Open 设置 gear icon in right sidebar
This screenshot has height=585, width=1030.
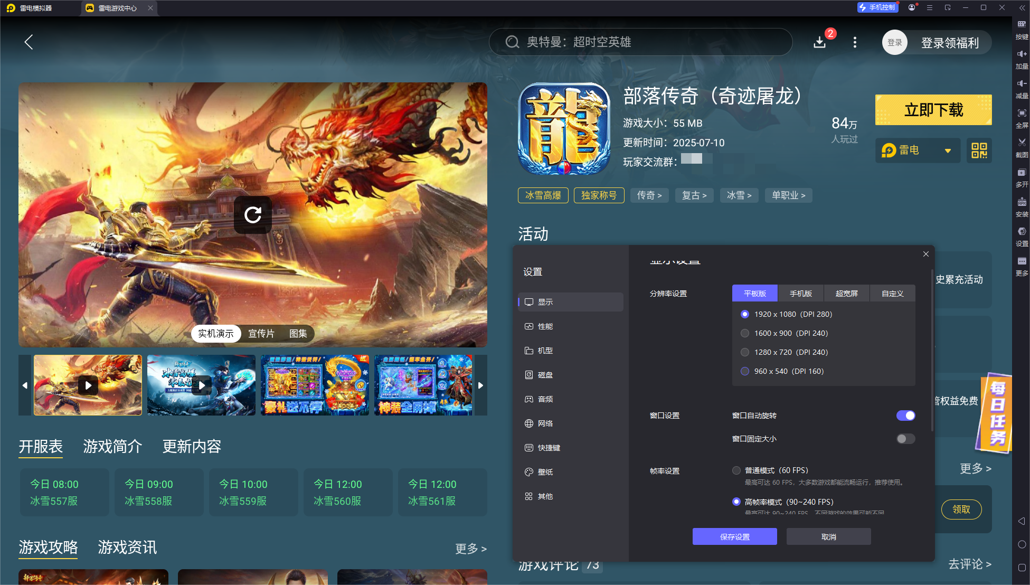tap(1022, 237)
